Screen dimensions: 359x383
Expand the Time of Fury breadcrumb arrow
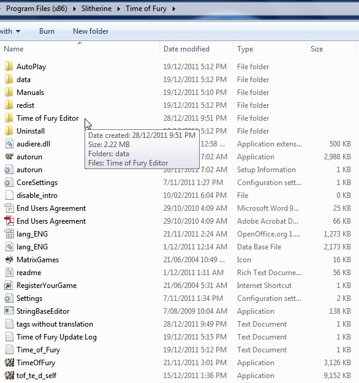(x=173, y=9)
